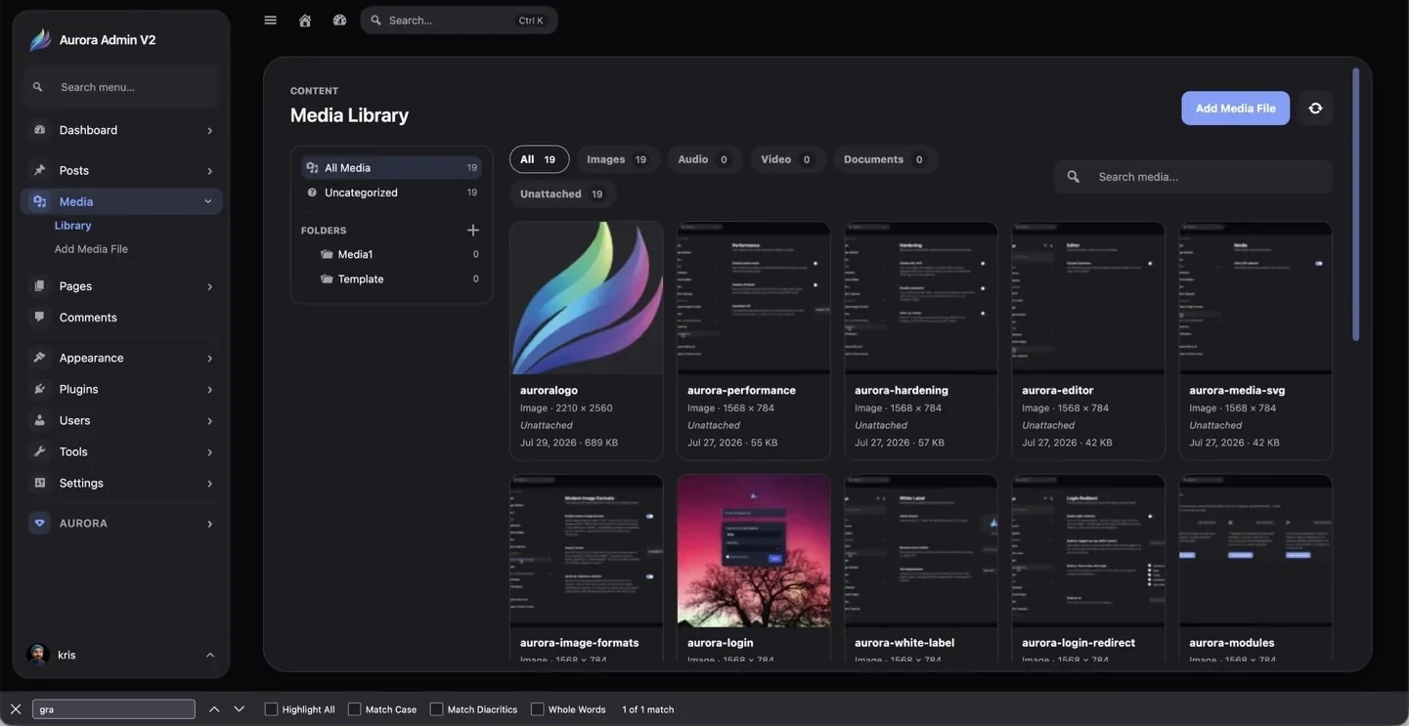Click the Settings sidebar icon
Image resolution: width=1409 pixels, height=726 pixels.
tap(39, 483)
